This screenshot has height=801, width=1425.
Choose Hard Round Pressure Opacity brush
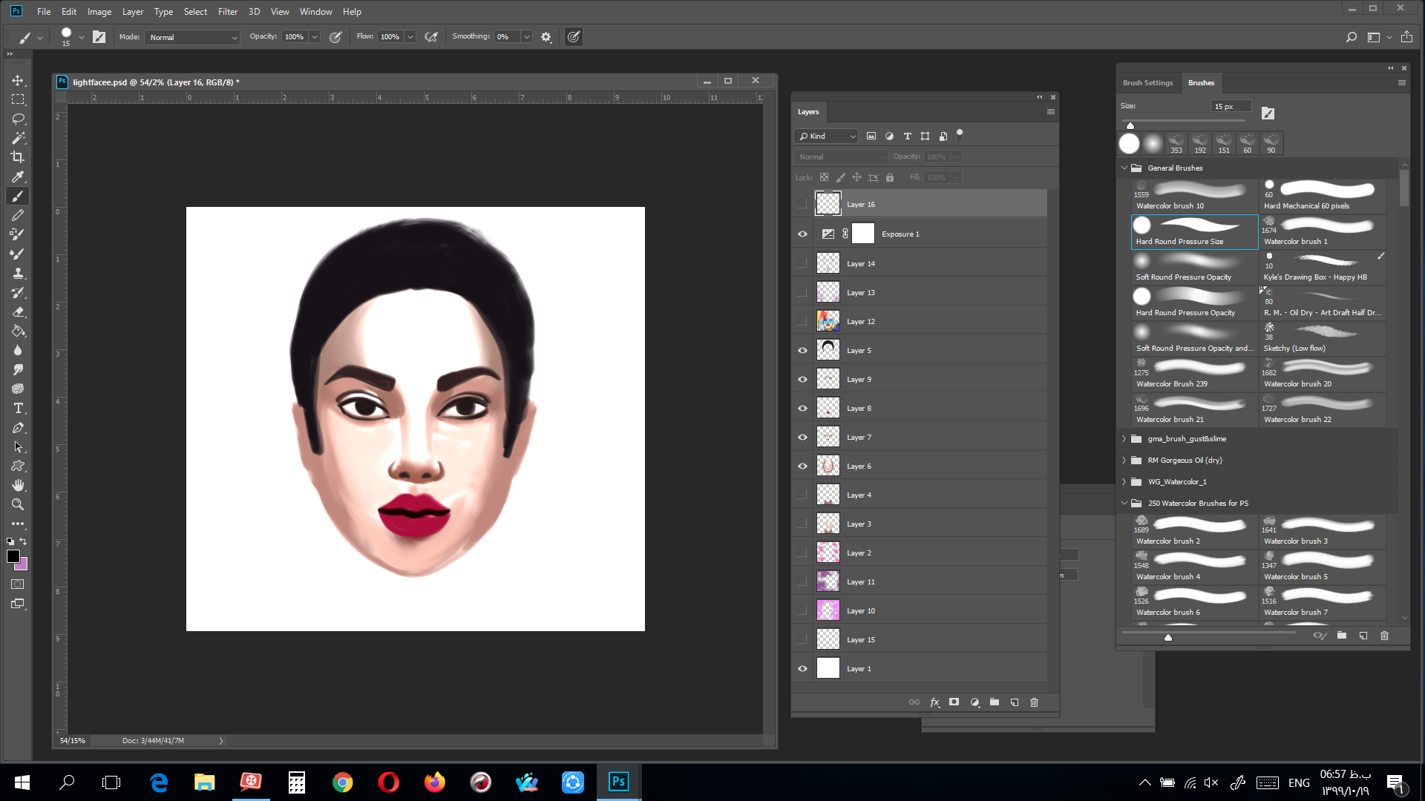click(1194, 303)
